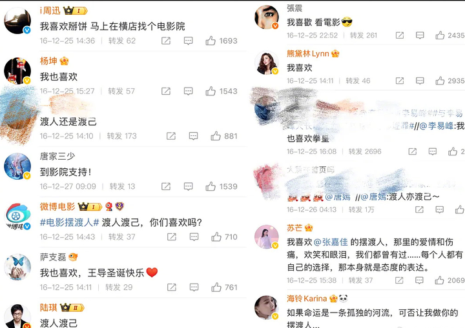Click 转发 2696 on the 16:08 post
This screenshot has height=328, width=465.
pyautogui.click(x=365, y=151)
